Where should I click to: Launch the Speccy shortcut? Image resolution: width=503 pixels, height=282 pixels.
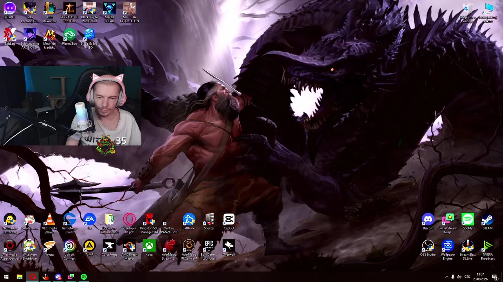(x=209, y=222)
